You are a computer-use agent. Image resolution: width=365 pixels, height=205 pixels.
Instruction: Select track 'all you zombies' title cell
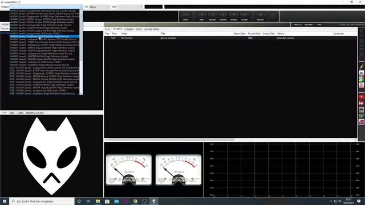pos(168,38)
